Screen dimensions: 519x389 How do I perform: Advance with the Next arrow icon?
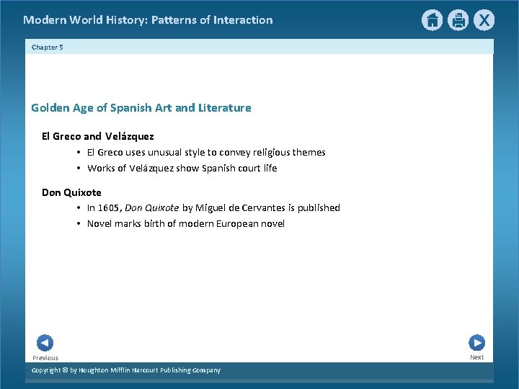click(x=477, y=343)
